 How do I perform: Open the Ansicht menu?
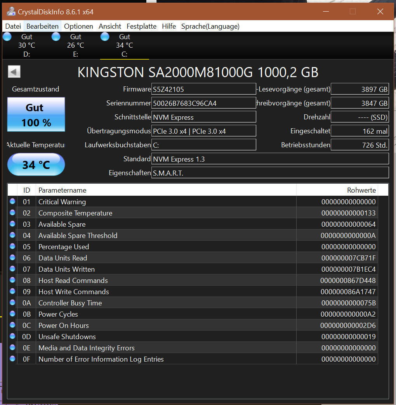coord(110,26)
